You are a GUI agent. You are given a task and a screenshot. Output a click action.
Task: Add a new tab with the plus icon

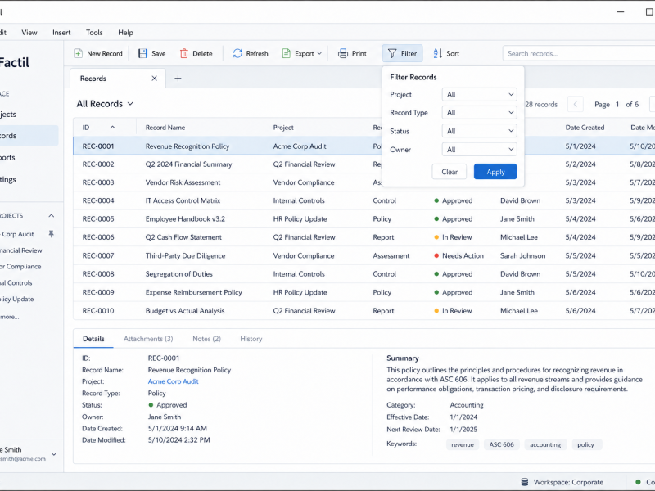(178, 79)
